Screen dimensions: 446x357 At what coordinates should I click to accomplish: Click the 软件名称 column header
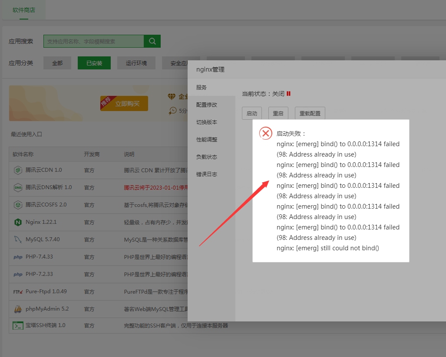pyautogui.click(x=23, y=154)
